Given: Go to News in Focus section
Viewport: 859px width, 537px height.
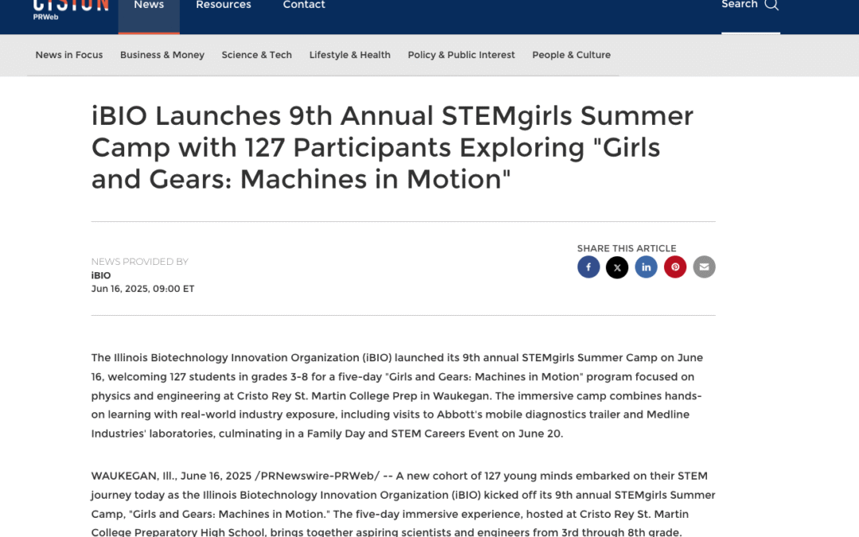Looking at the screenshot, I should click(69, 55).
